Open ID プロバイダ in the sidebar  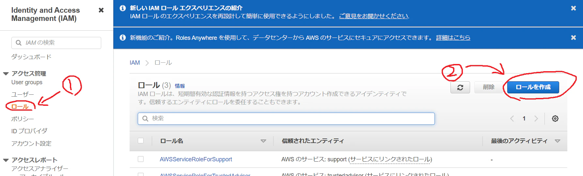coord(29,131)
